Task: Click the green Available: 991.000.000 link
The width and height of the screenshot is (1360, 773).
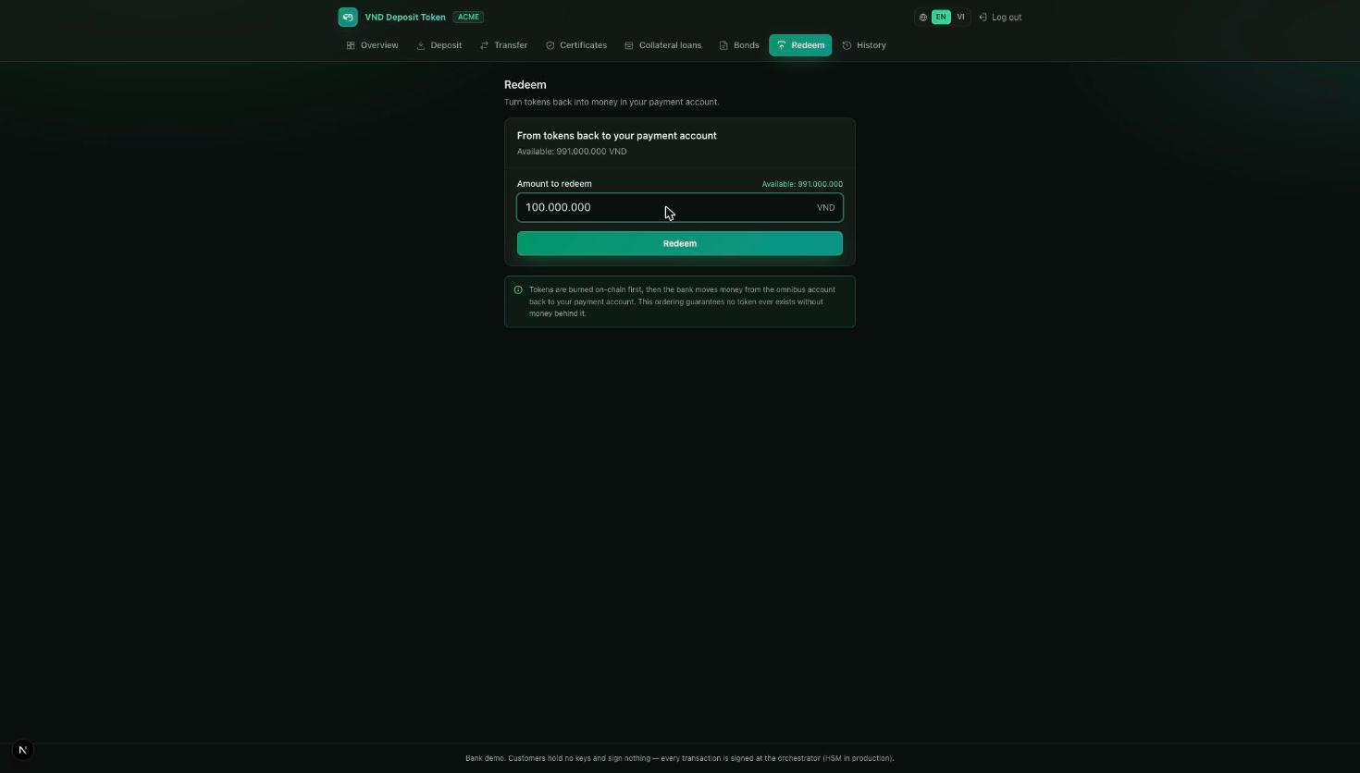Action: (x=802, y=184)
